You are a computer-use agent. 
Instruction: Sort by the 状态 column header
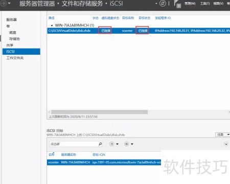point(96,18)
